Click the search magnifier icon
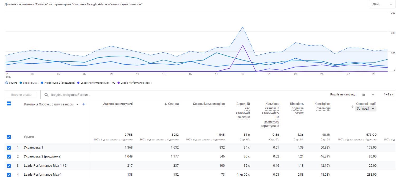The height and width of the screenshot is (178, 396). (46, 95)
